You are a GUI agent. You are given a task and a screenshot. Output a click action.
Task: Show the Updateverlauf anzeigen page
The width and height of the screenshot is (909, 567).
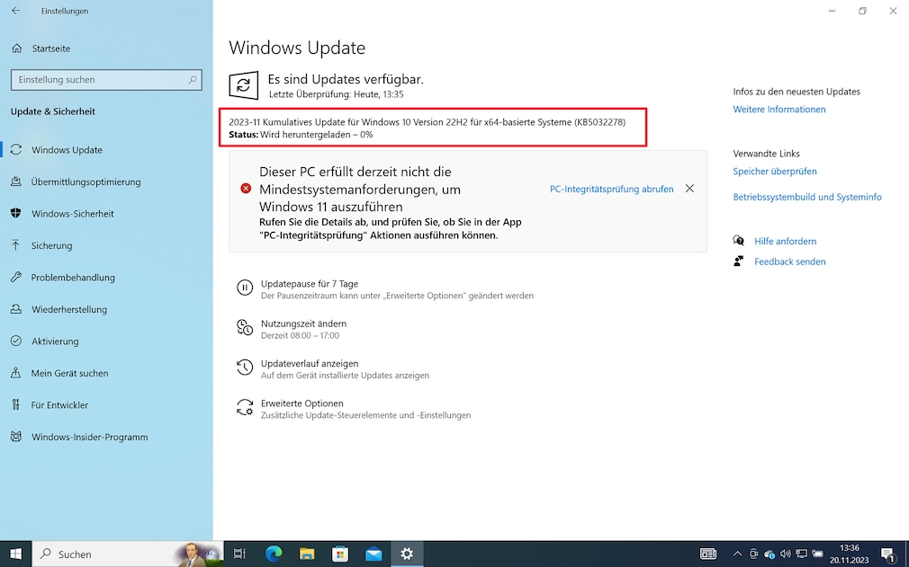310,364
